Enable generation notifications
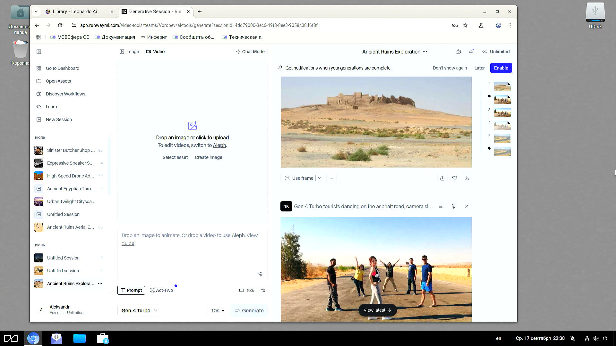616x346 pixels. tap(501, 68)
